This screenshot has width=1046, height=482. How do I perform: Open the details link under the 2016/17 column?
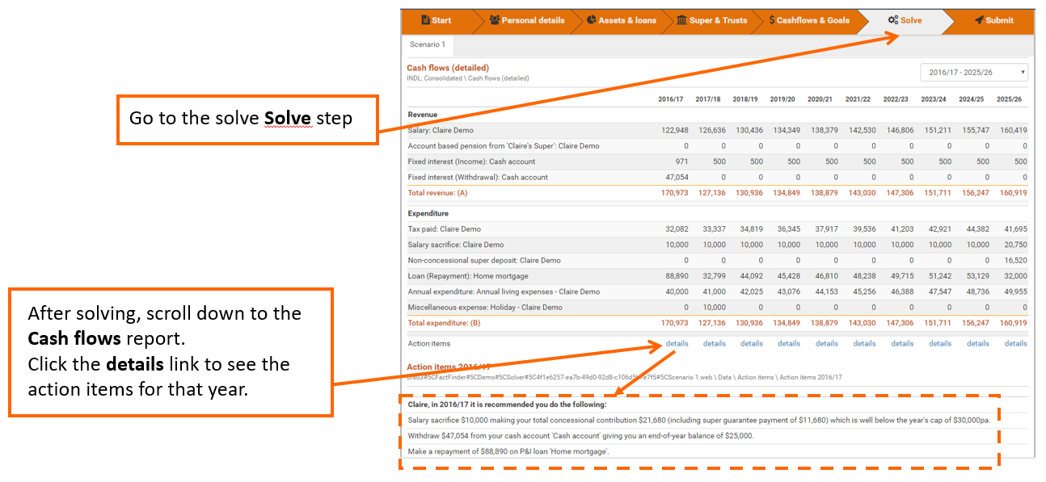(677, 344)
